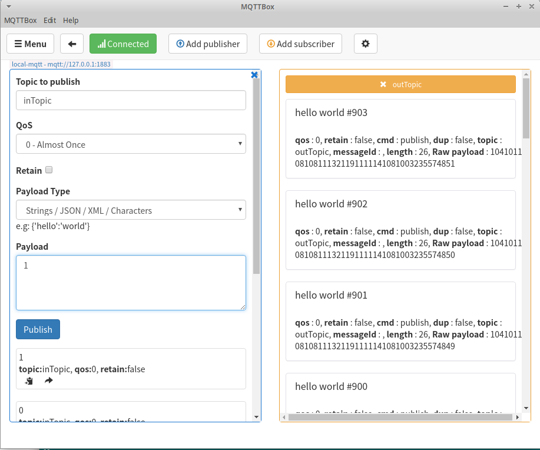This screenshot has width=540, height=450.
Task: Publish the message
Action: coord(38,329)
